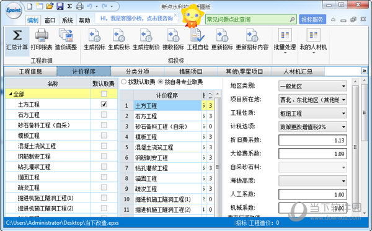Screen dimensions: 372x231
Task: Uncheck 默认取费 for 土方工程
Action: tap(104, 104)
